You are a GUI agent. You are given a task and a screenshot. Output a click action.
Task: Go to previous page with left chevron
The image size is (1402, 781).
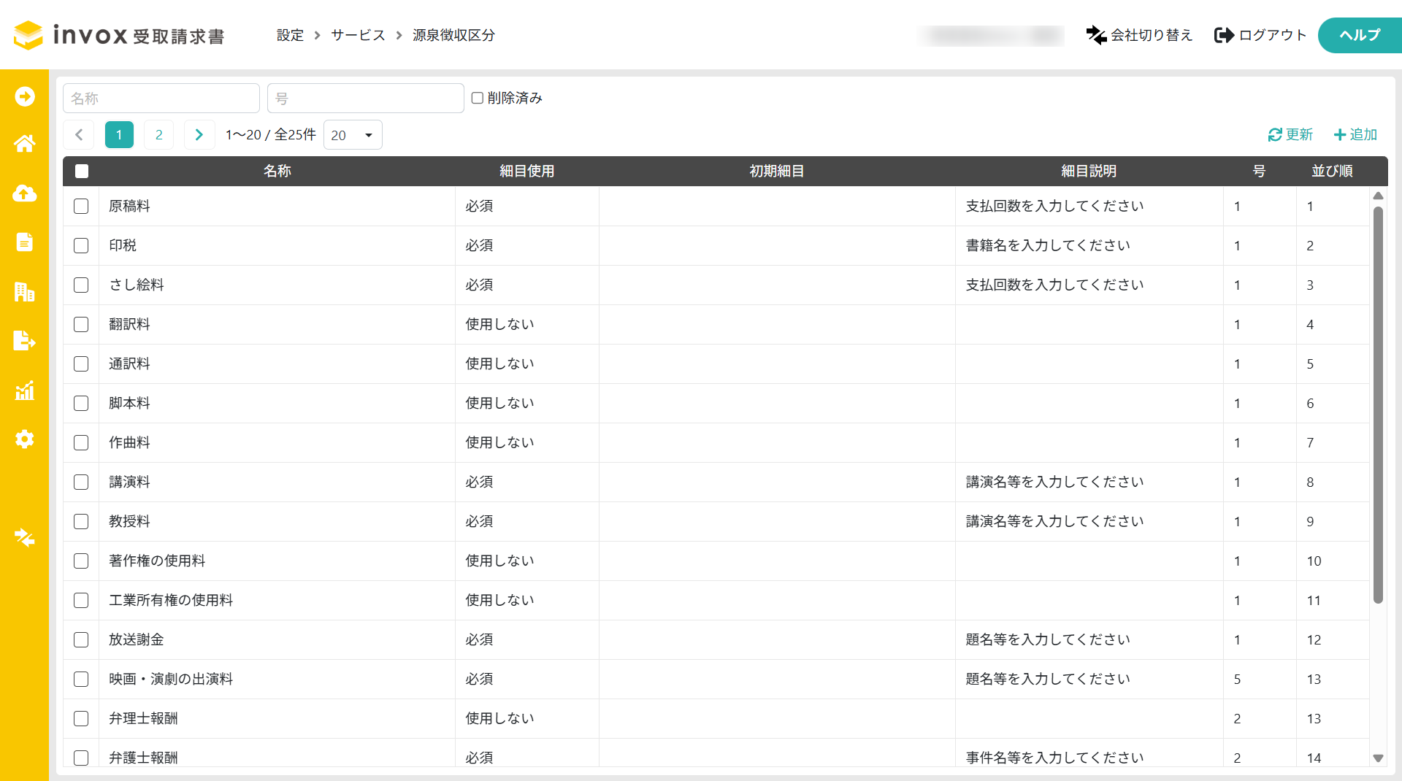(79, 135)
